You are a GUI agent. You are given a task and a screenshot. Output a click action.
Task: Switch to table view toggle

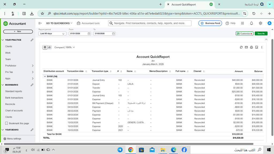[45, 47]
